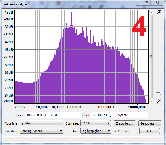Click the scrollbar up arrow
This screenshot has width=166, height=145.
(x=151, y=12)
